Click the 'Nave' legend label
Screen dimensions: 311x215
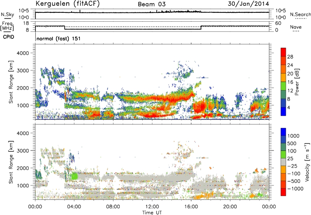295,27
